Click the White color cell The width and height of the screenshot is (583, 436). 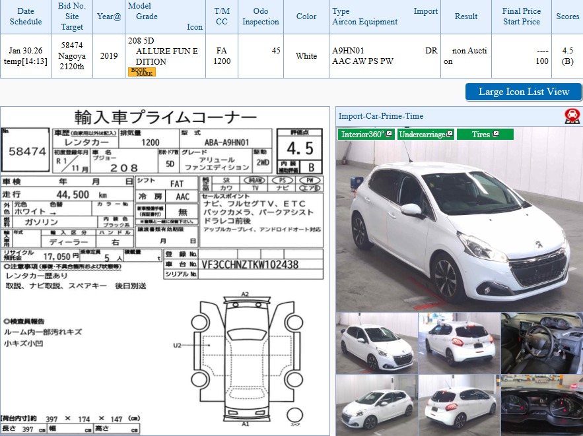[306, 55]
